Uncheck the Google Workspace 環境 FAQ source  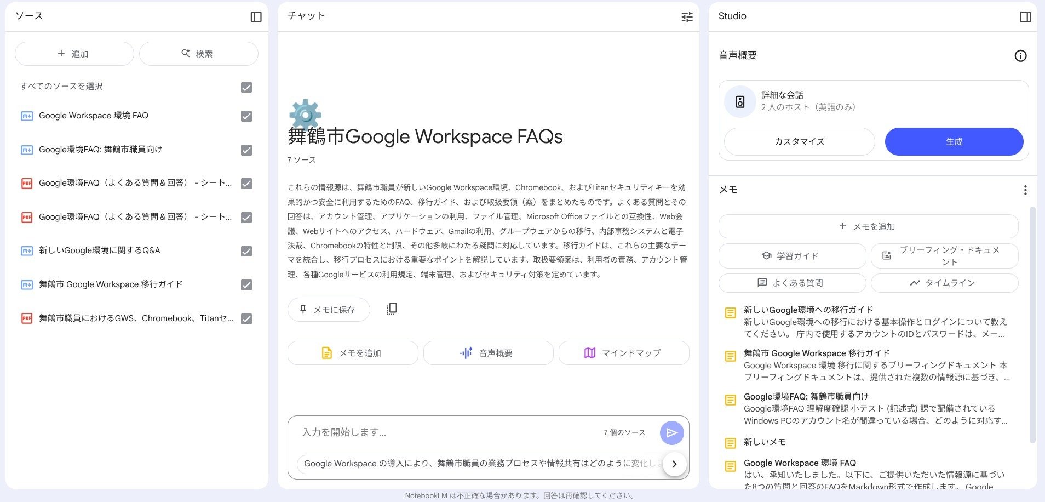click(x=246, y=116)
